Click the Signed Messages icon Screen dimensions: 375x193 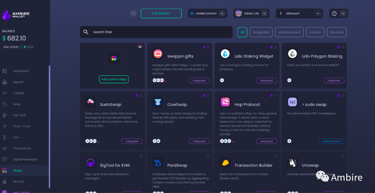[x=5, y=159]
